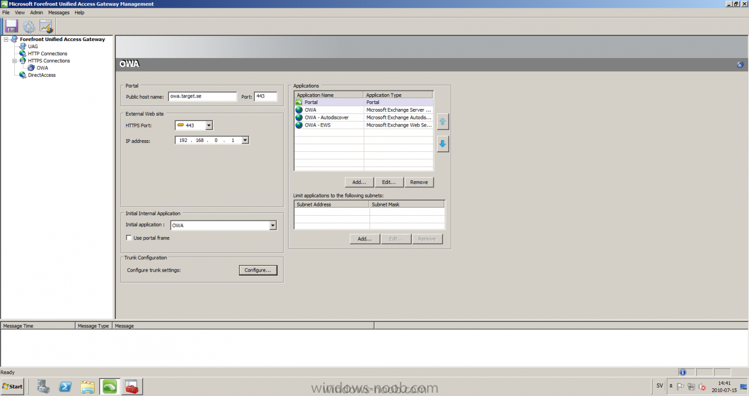The image size is (749, 396).
Task: Click the Message Type column header
Action: pyautogui.click(x=94, y=326)
